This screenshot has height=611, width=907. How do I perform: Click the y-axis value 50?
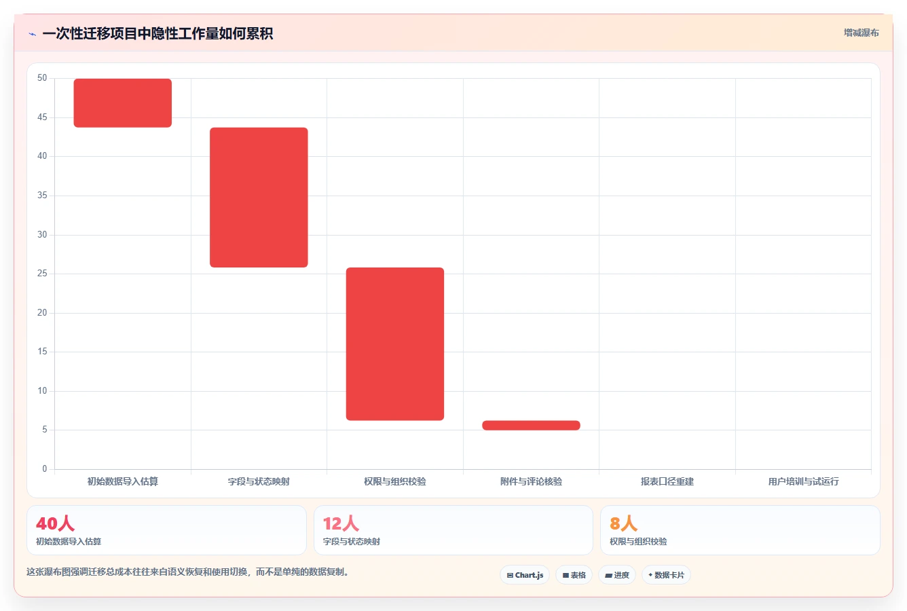(42, 78)
